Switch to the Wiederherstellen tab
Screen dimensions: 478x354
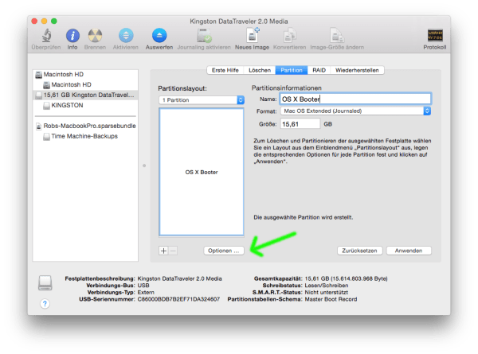click(357, 70)
